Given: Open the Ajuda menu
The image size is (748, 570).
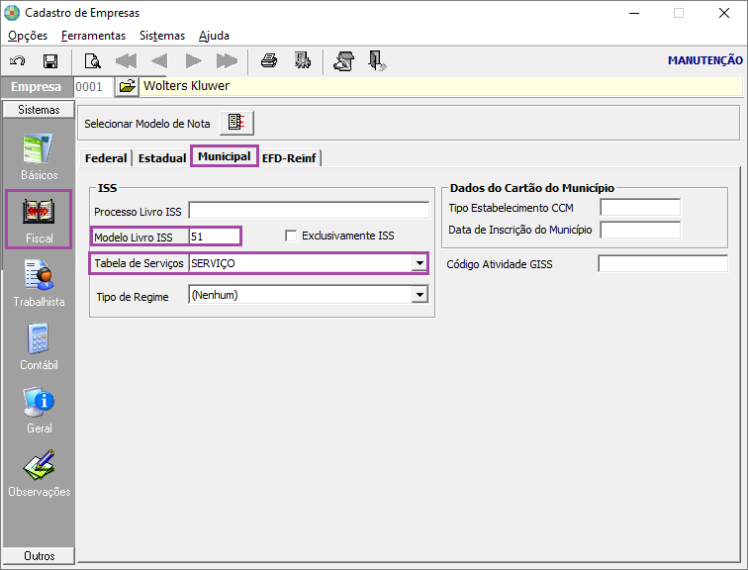Looking at the screenshot, I should pyautogui.click(x=214, y=36).
